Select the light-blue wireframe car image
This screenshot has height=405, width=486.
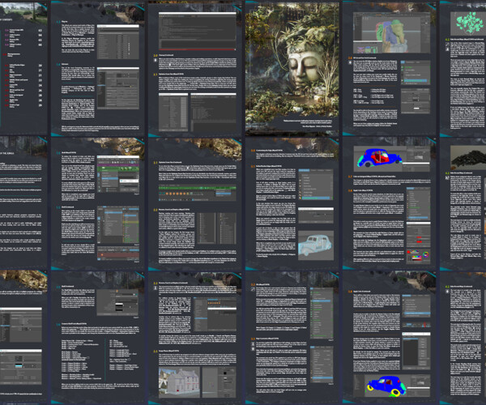[316, 247]
